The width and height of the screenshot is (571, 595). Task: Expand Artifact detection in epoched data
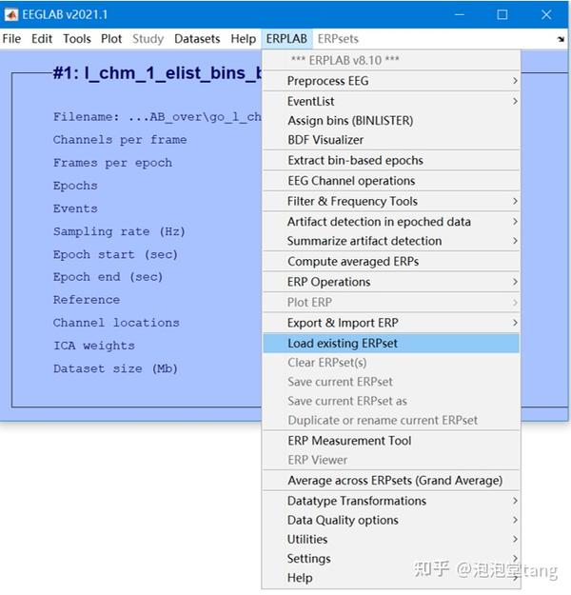[391, 222]
